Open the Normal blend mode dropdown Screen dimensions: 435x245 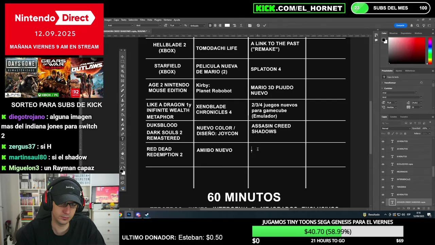click(x=396, y=128)
